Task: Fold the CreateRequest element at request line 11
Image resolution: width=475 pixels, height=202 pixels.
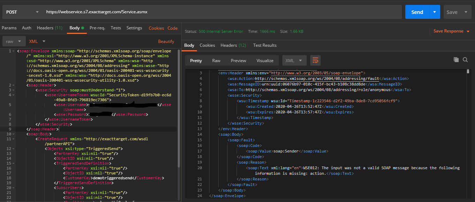Action: point(14,139)
